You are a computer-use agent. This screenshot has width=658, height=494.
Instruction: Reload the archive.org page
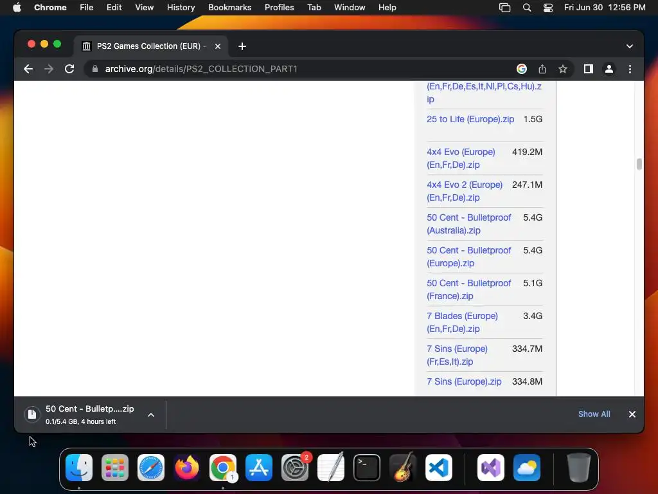[69, 69]
